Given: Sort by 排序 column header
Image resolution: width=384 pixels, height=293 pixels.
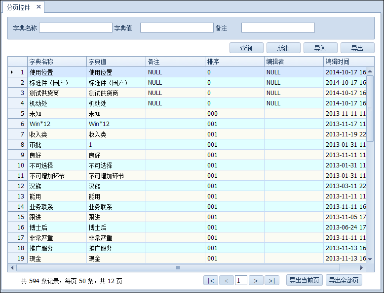Looking at the screenshot, I should point(234,62).
